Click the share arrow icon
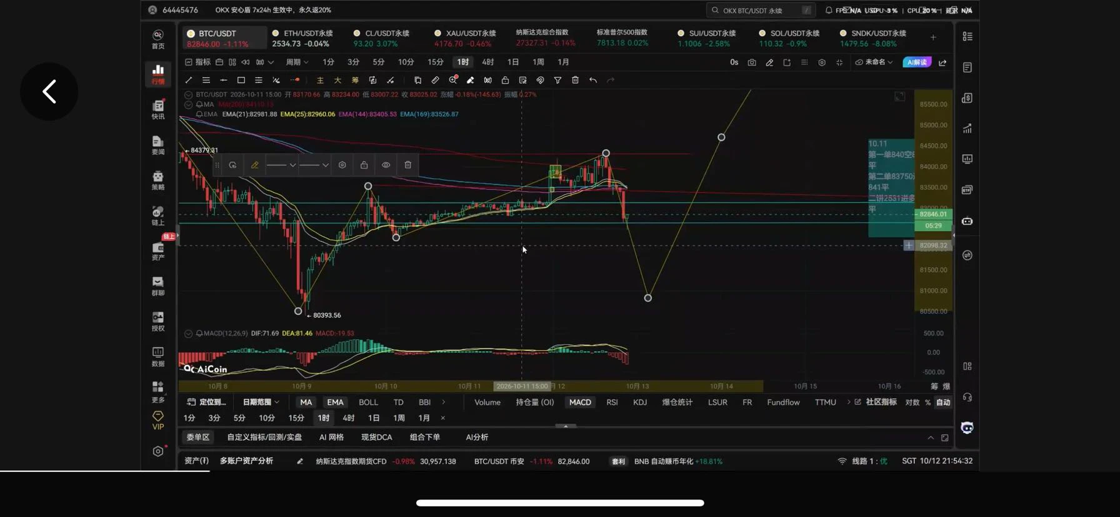1120x517 pixels. 942,62
